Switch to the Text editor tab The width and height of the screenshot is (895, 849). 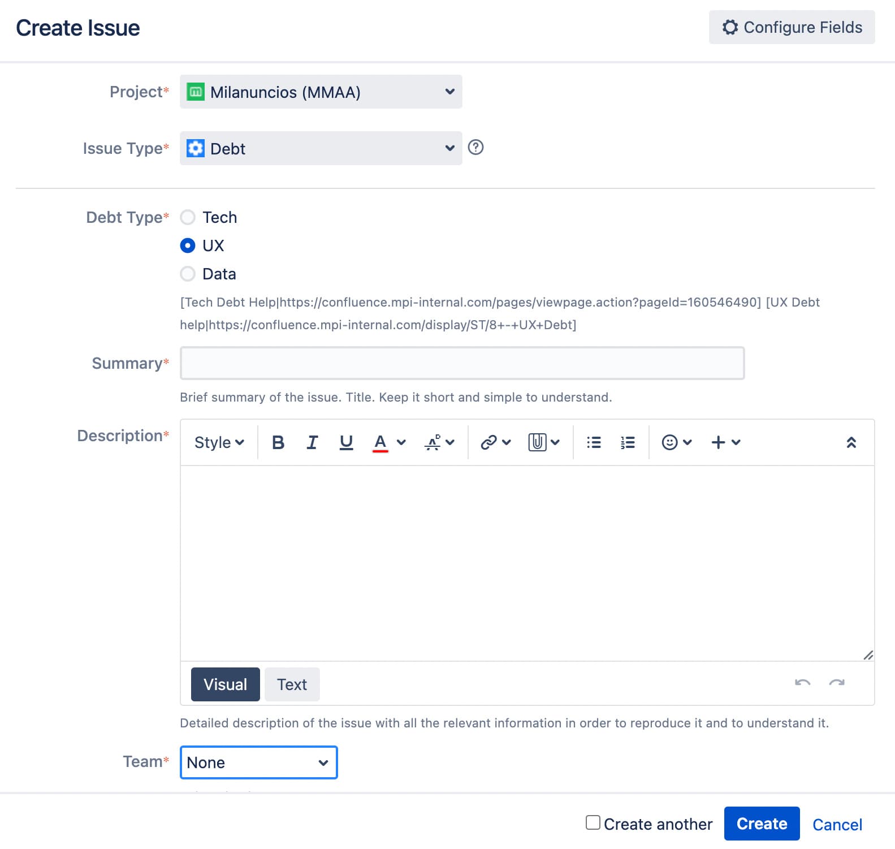tap(292, 684)
